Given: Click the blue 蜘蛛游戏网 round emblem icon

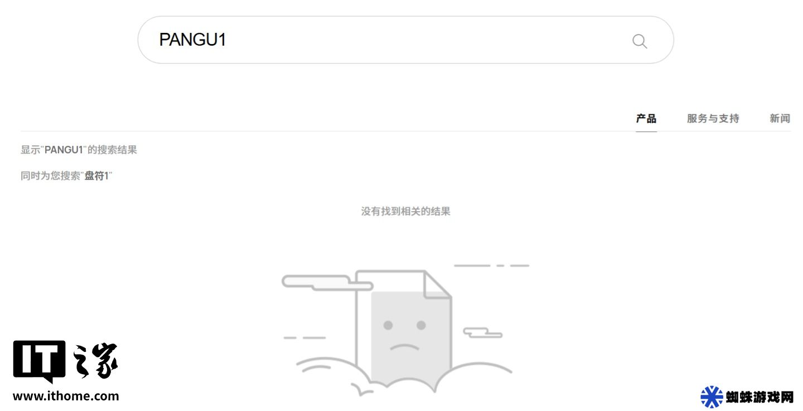Looking at the screenshot, I should [x=712, y=397].
